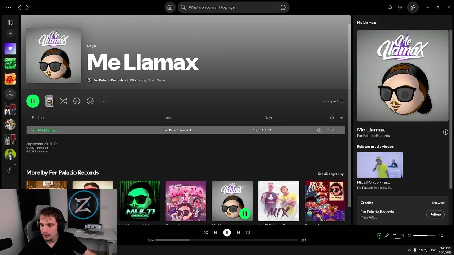The image size is (454, 255).
Task: Seek on the song progress bar
Action: click(x=227, y=240)
